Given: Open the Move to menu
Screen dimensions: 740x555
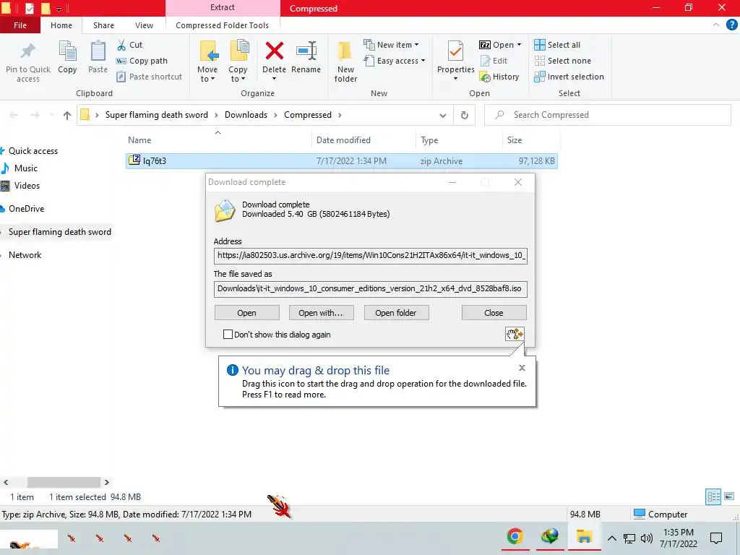Looking at the screenshot, I should (207, 62).
